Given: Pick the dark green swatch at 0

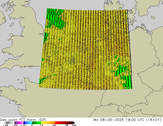Looking at the screenshot, I should [33, 123].
